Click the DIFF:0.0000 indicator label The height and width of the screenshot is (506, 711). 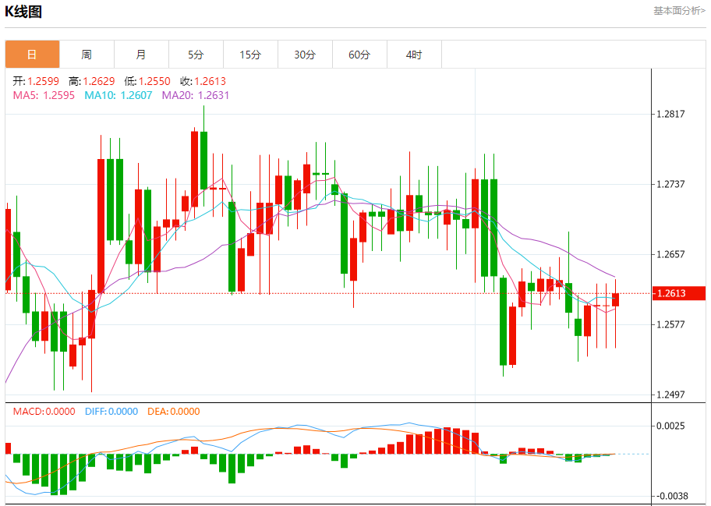(x=111, y=411)
